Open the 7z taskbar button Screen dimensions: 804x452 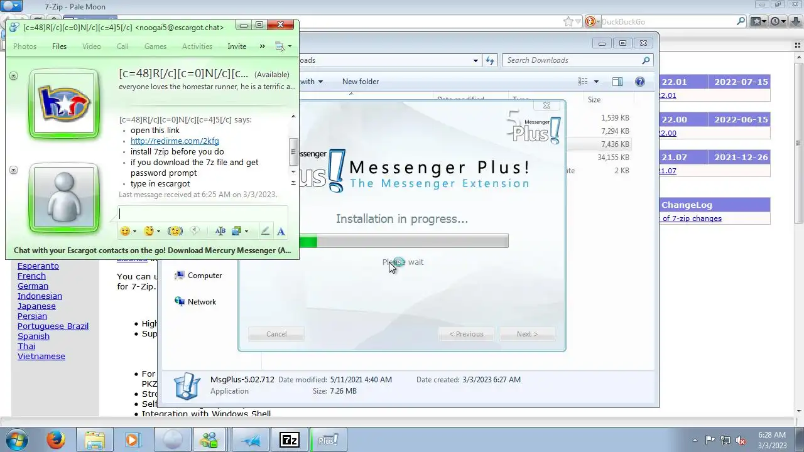pos(289,440)
